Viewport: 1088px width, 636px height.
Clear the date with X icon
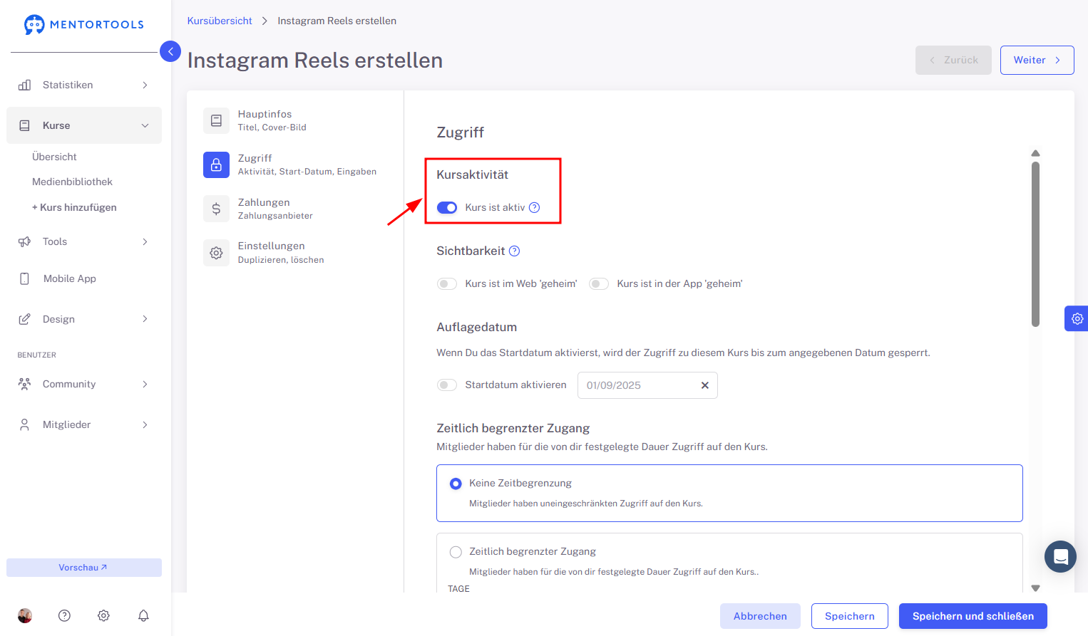(704, 385)
